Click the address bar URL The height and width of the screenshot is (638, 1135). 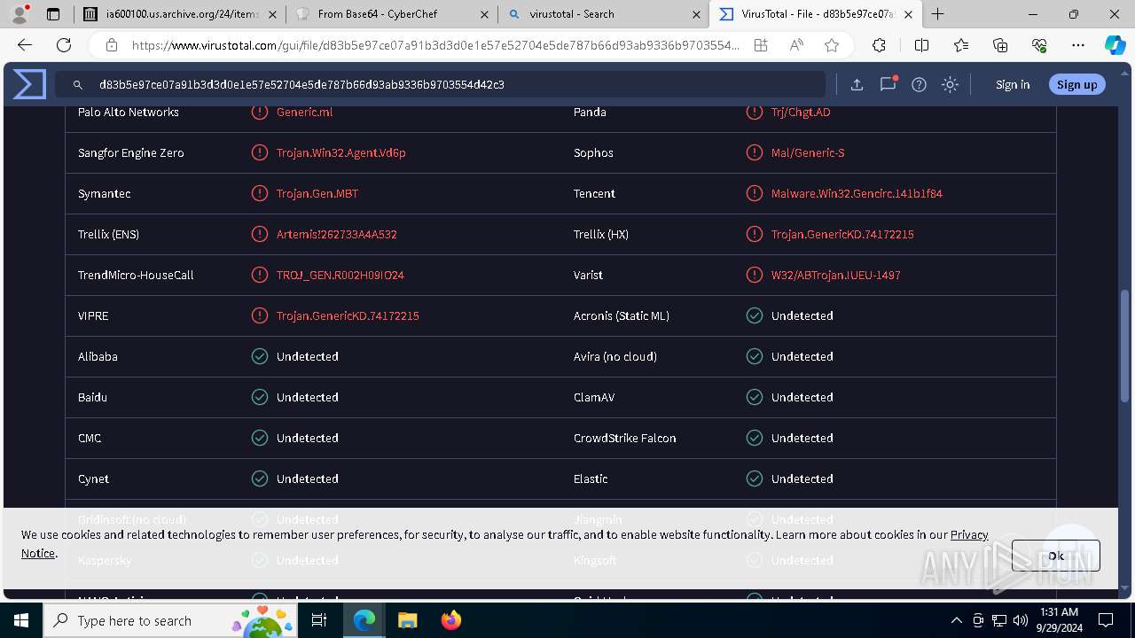tap(434, 45)
